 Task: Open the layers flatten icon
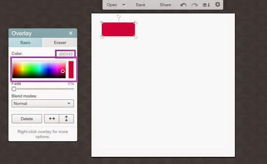pyautogui.click(x=206, y=5)
